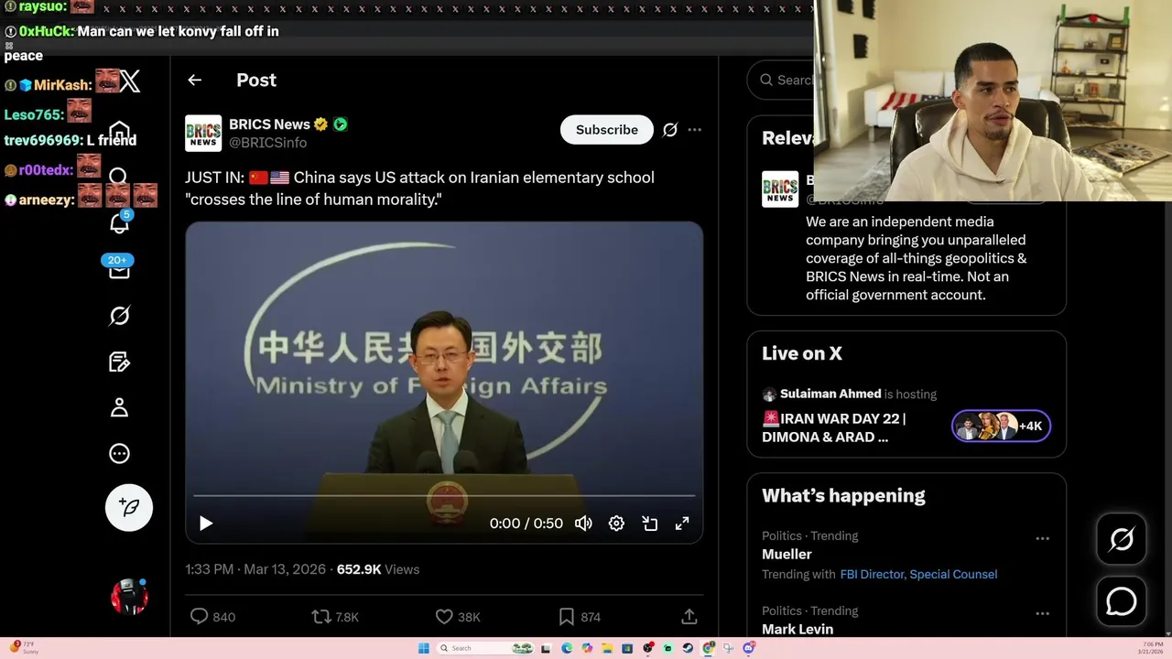This screenshot has height=659, width=1172.
Task: Open Discord from taskbar
Action: [748, 648]
